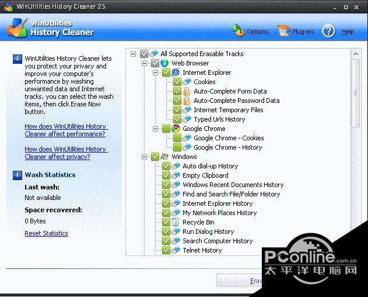Click eraser icon beside Google Chrome - Cookies
This screenshot has height=297, width=368.
tap(187, 138)
